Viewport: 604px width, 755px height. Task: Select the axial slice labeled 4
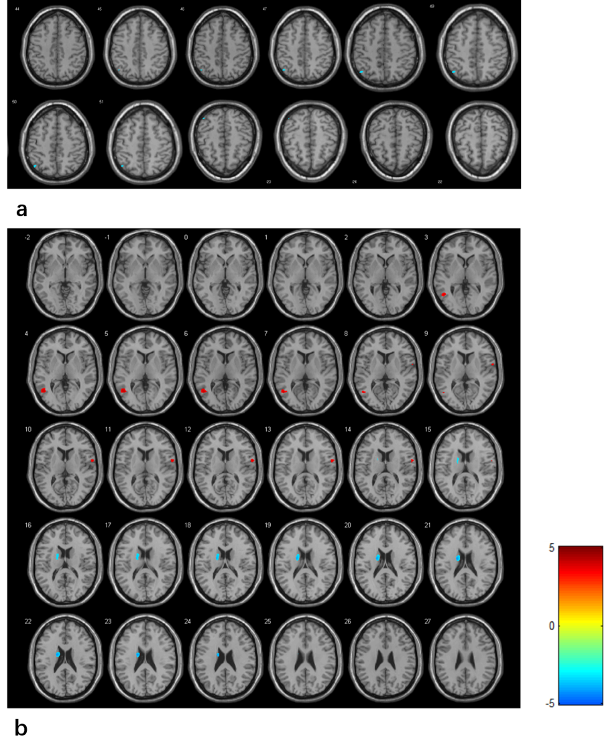(x=64, y=372)
